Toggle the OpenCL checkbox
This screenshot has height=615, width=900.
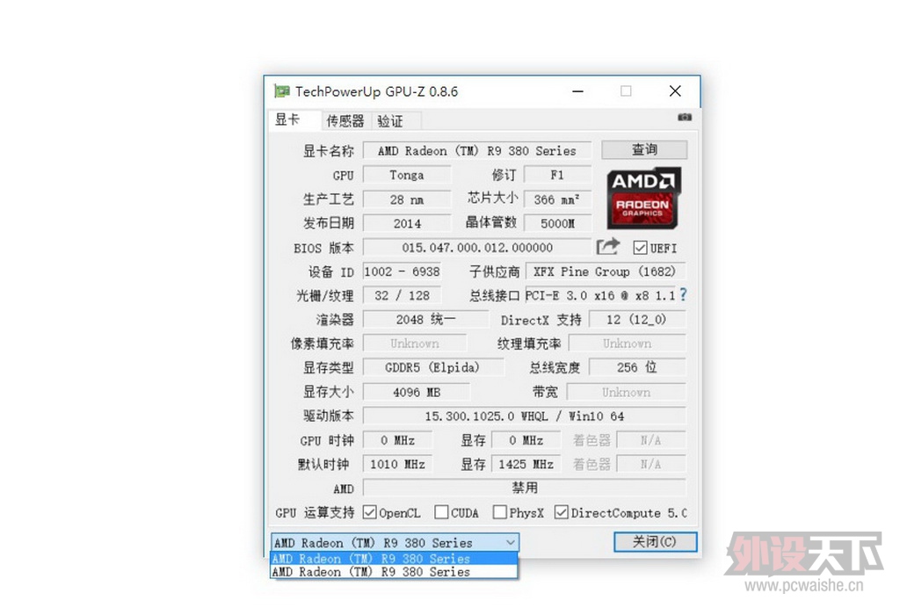(370, 511)
